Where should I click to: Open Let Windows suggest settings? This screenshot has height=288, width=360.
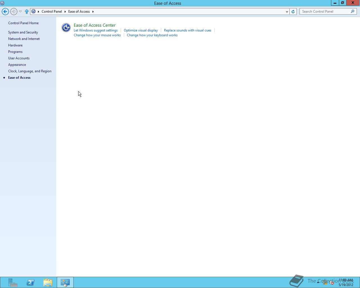pyautogui.click(x=96, y=30)
